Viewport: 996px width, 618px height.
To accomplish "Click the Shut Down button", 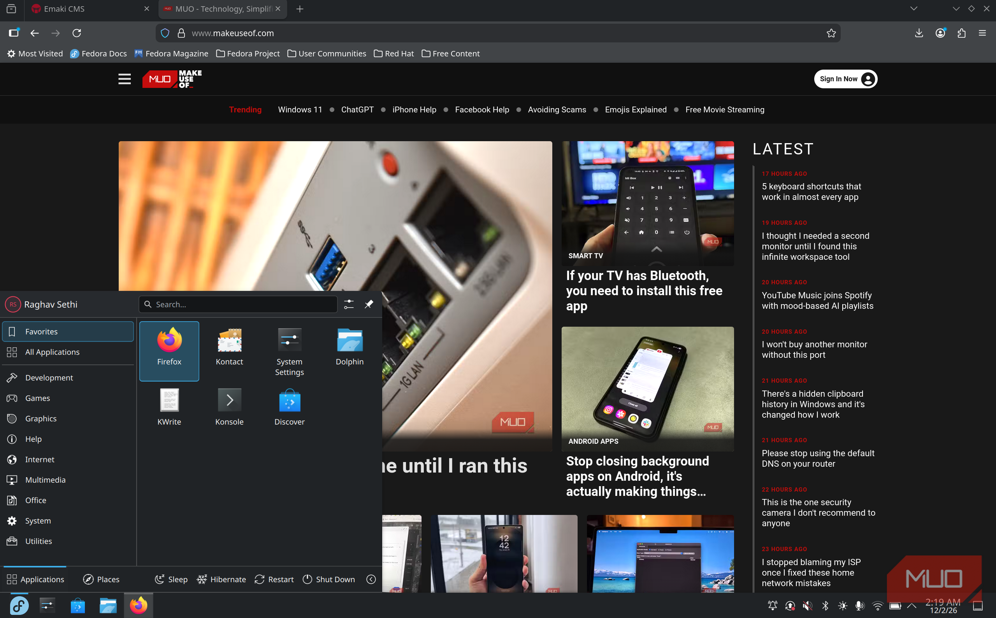I will 329,579.
